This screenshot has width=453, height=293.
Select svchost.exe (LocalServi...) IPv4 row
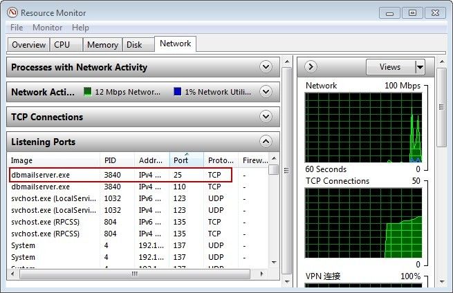coord(139,210)
